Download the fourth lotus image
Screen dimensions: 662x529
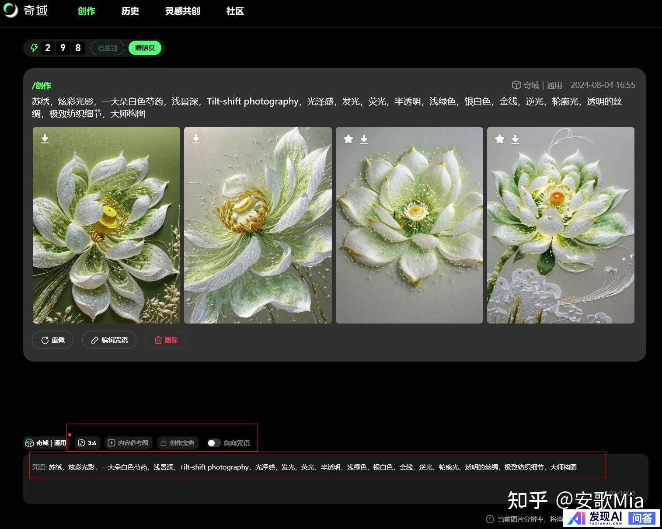[515, 139]
